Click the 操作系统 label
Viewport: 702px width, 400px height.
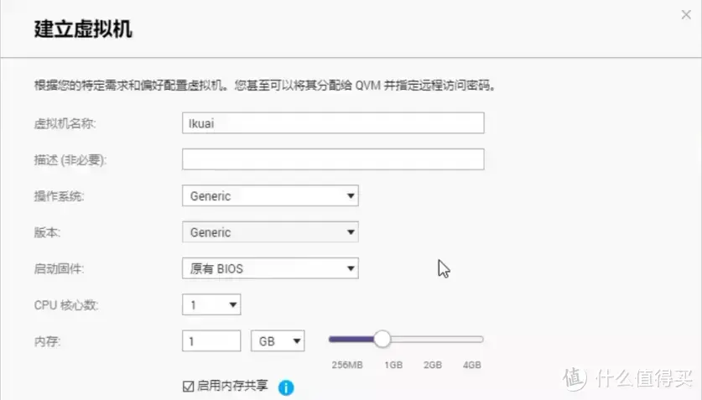[59, 196]
